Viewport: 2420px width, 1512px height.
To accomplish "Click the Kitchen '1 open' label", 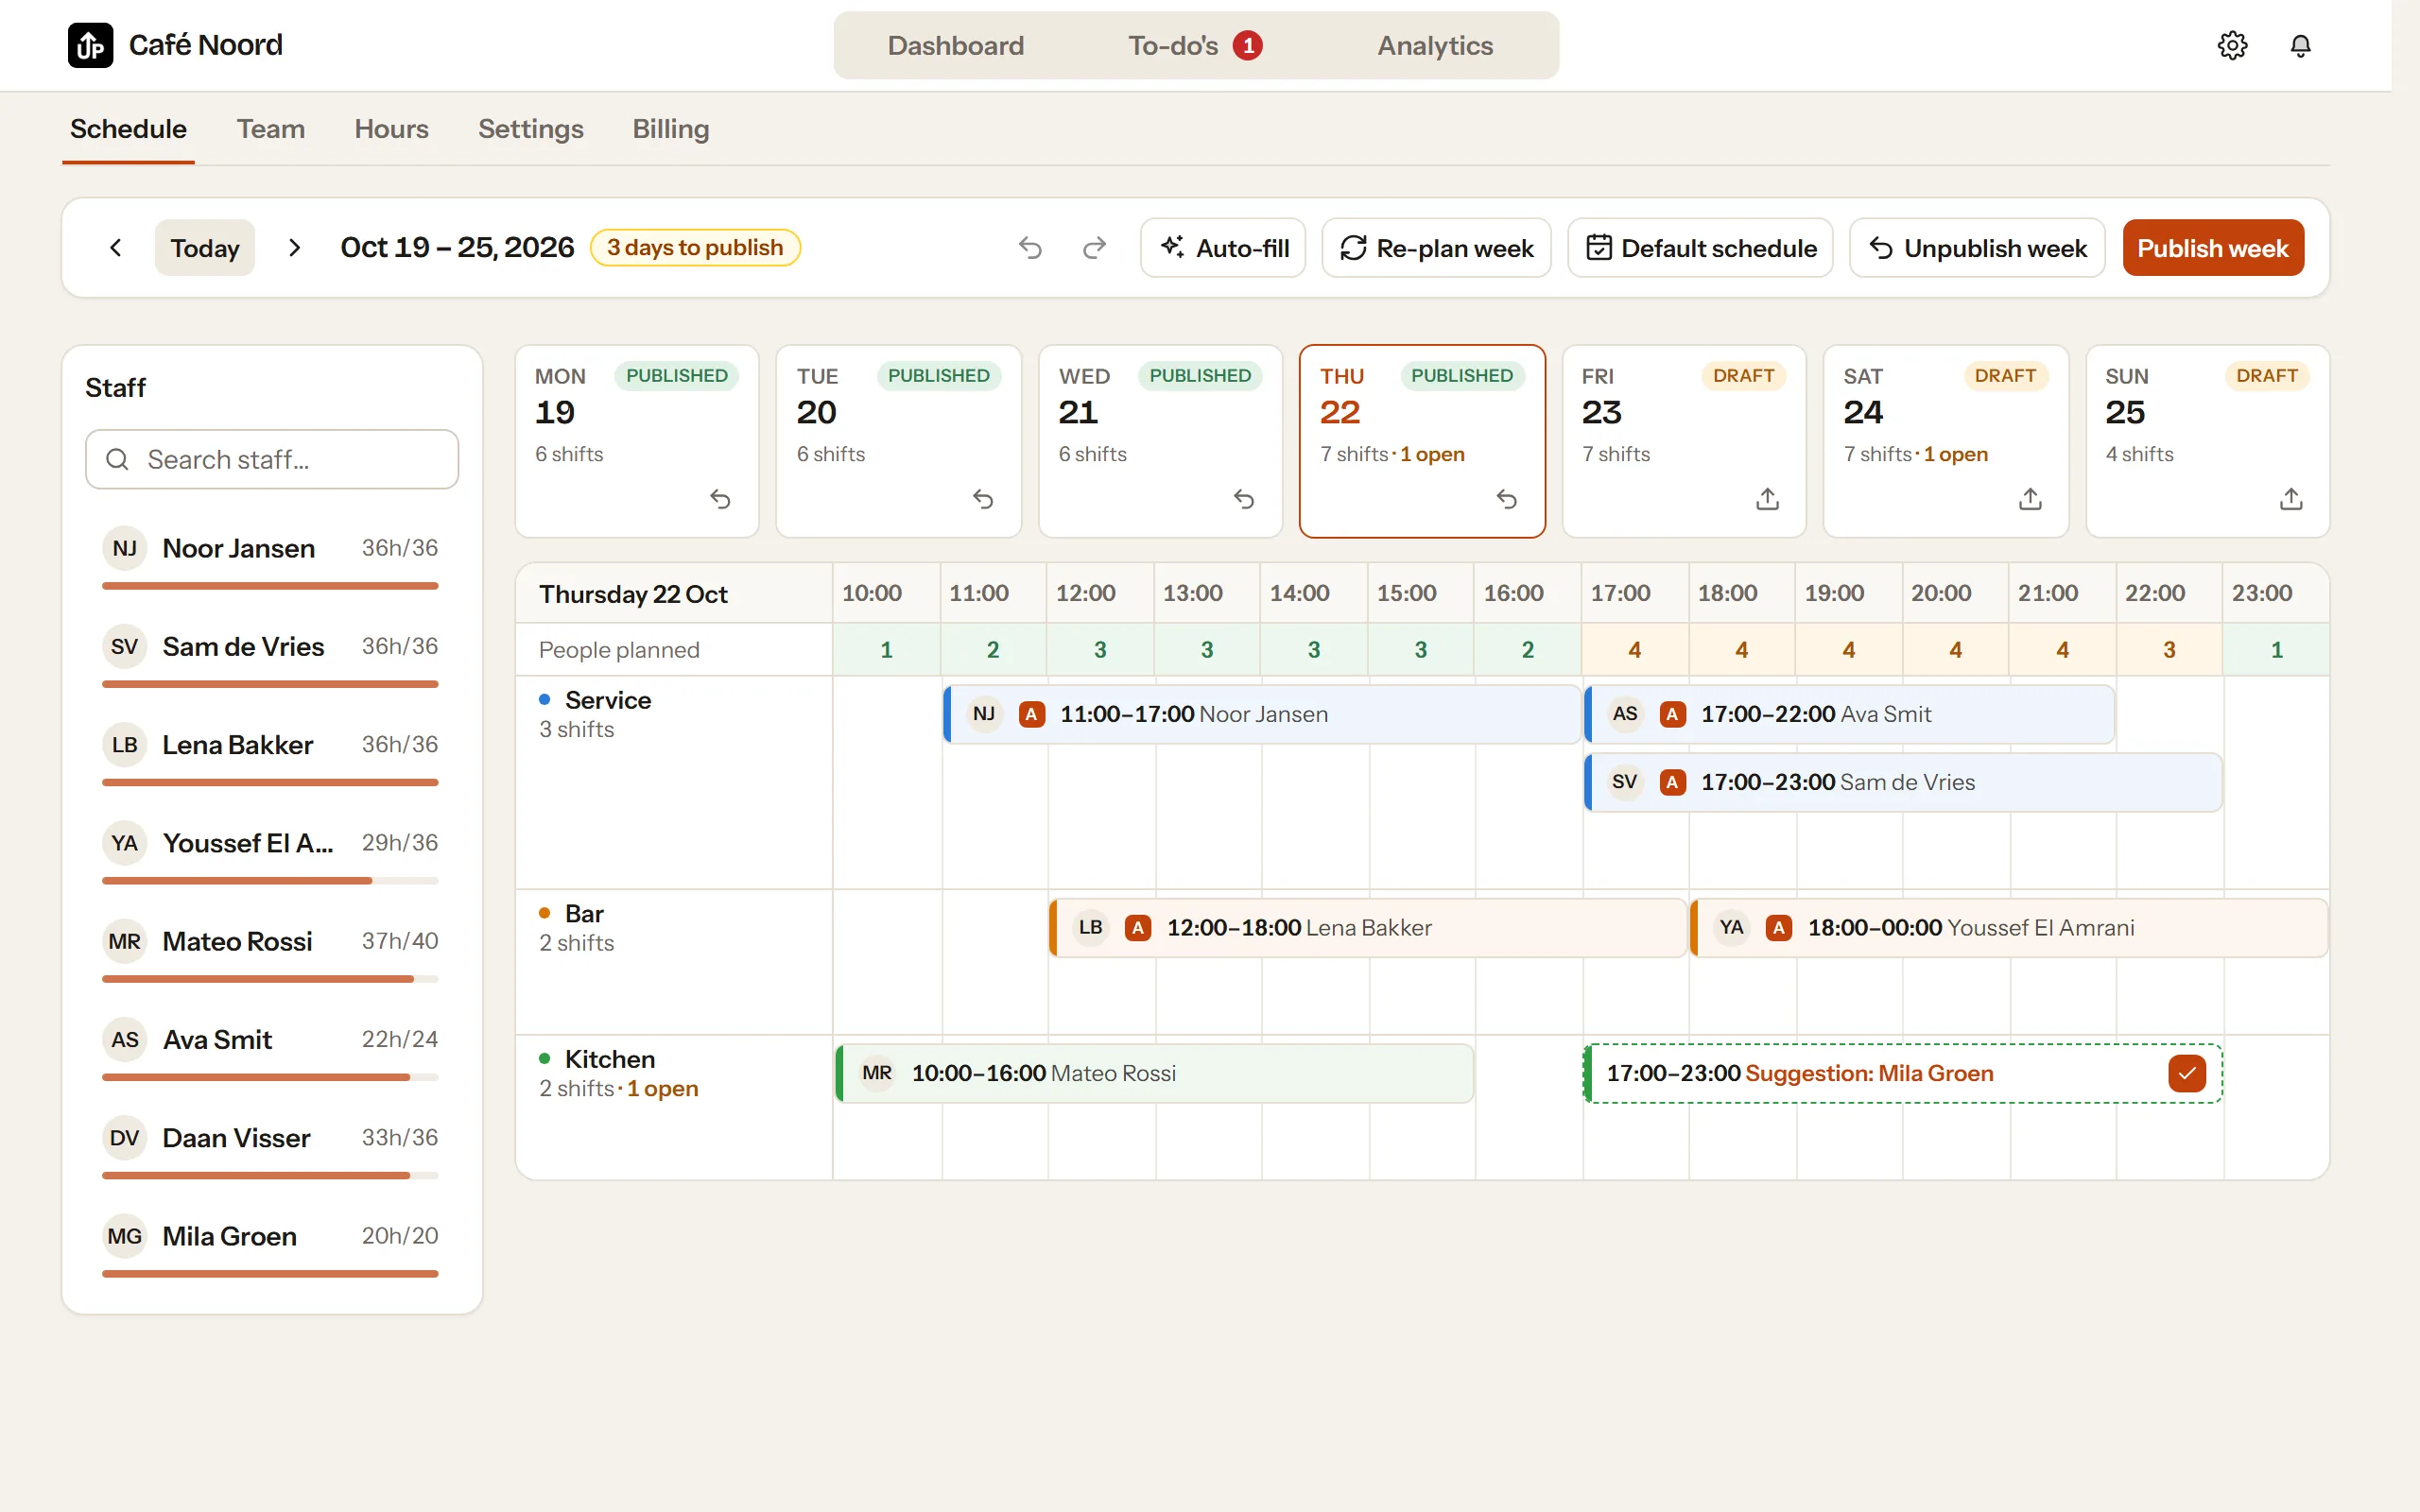I will [x=662, y=1088].
